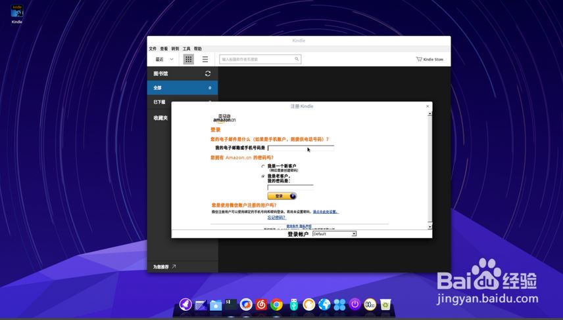Launch NetEase Cloud Music from dock
The height and width of the screenshot is (320, 563).
click(261, 305)
